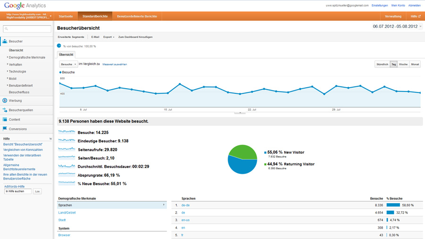Select Browser under System
The image size is (425, 239).
pos(64,235)
